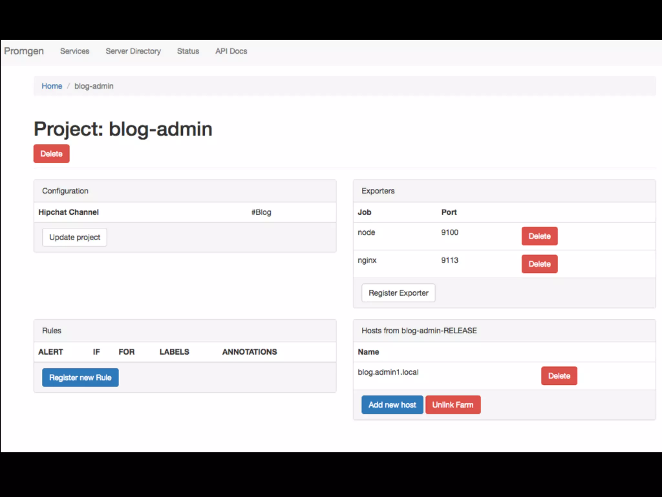
Task: Click the ALERT column header in Rules
Action: pyautogui.click(x=51, y=352)
